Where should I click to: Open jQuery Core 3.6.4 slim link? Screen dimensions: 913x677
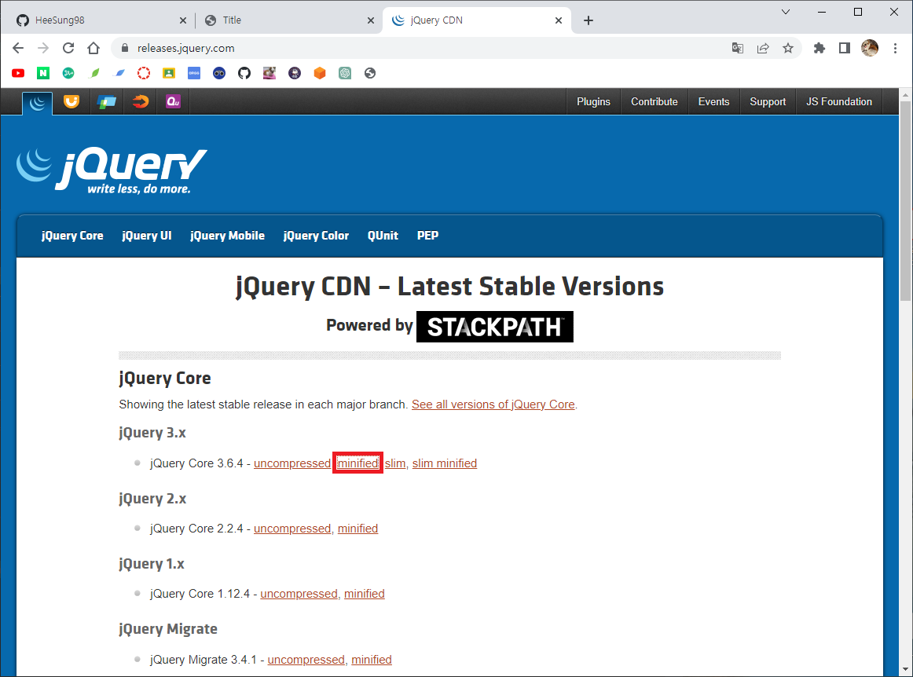(x=394, y=463)
